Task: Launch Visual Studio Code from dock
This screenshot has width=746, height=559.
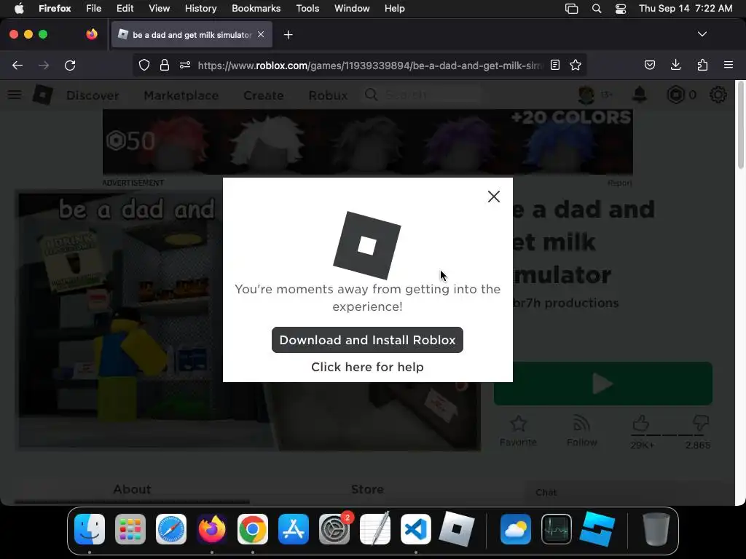Action: pos(416,529)
